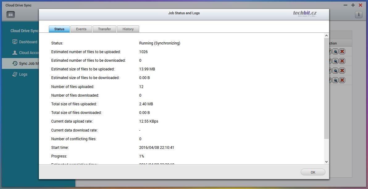
Task: Go to the Status tab
Action: coord(59,29)
